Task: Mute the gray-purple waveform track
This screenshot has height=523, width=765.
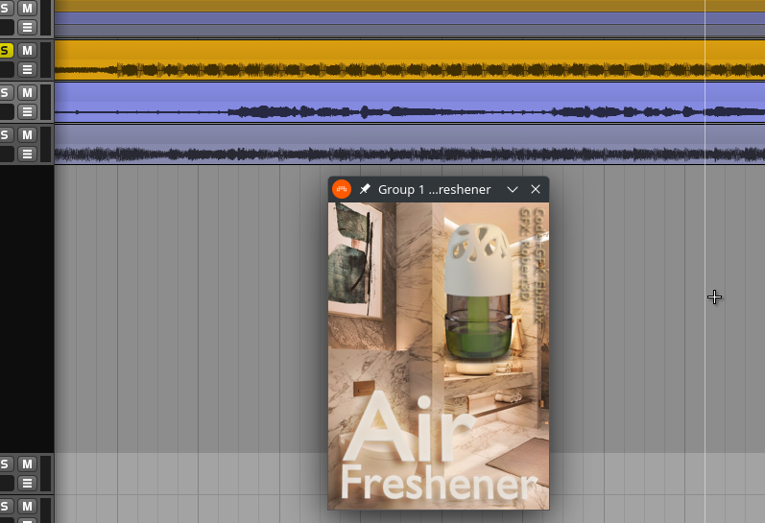Action: [27, 134]
